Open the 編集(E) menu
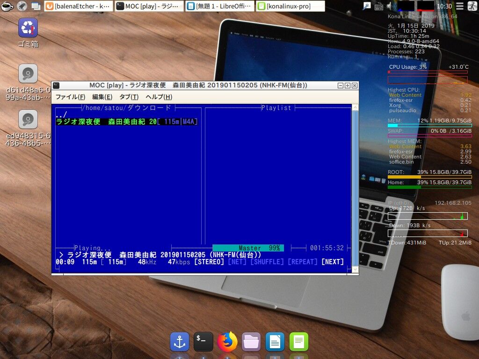The height and width of the screenshot is (359, 479). click(x=102, y=97)
